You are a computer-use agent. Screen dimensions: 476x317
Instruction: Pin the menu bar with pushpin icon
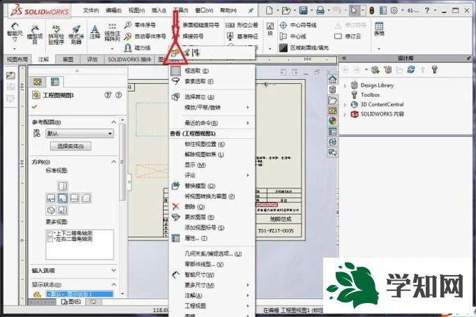pyautogui.click(x=251, y=10)
